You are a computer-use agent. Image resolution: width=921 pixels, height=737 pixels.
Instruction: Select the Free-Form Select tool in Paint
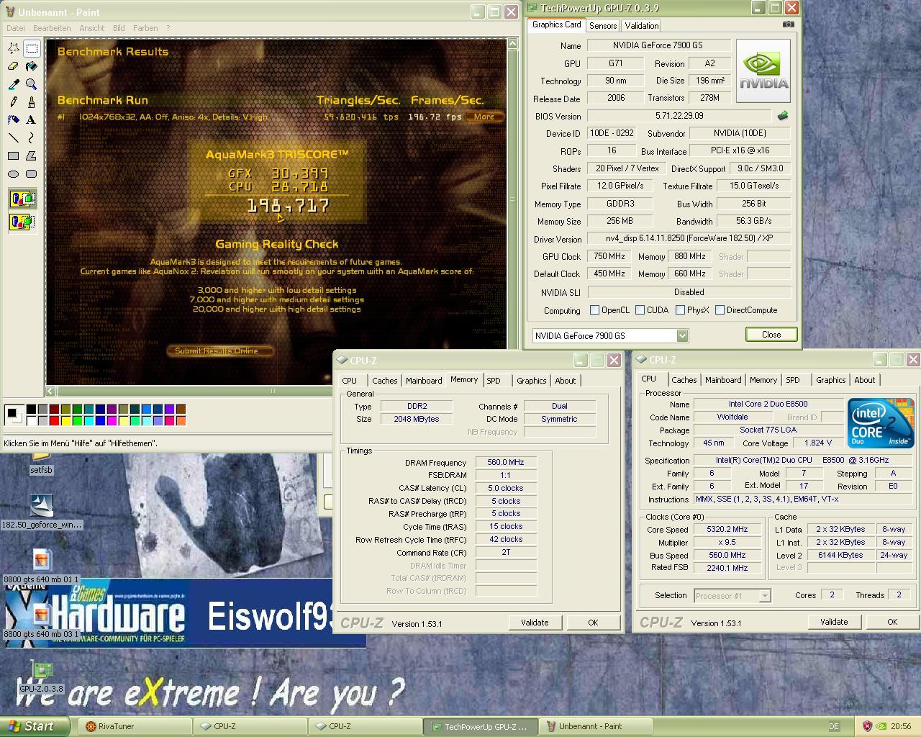13,48
